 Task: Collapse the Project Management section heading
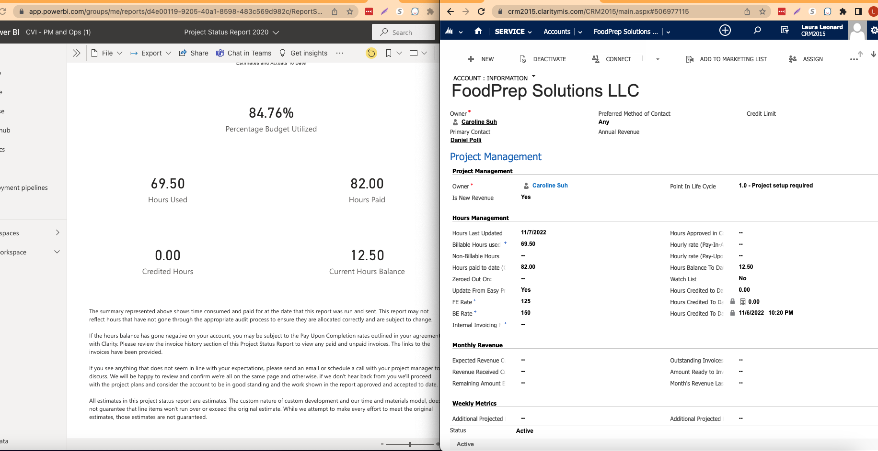(x=496, y=157)
